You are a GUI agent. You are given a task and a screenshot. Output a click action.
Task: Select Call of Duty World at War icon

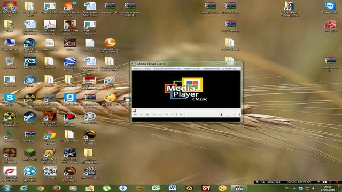(x=70, y=156)
